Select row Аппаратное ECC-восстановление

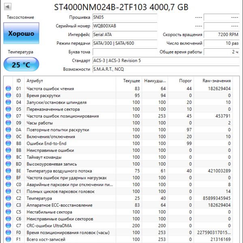(119, 205)
